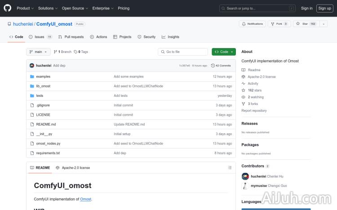
Task: Click the examples folder icon
Action: [32, 77]
